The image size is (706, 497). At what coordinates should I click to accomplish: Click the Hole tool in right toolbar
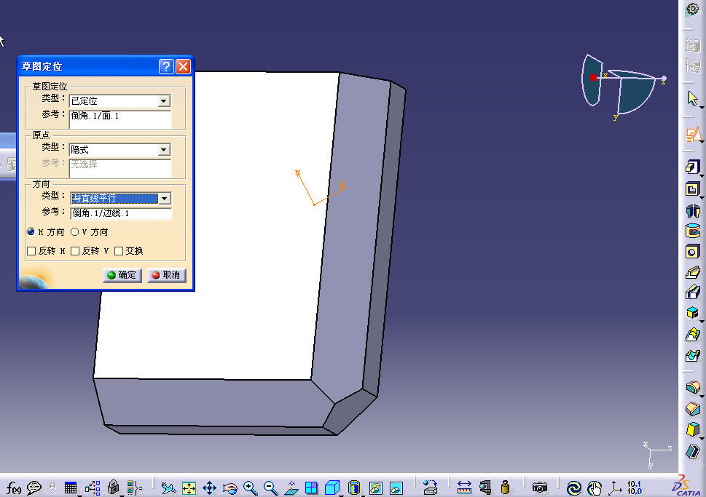click(692, 252)
